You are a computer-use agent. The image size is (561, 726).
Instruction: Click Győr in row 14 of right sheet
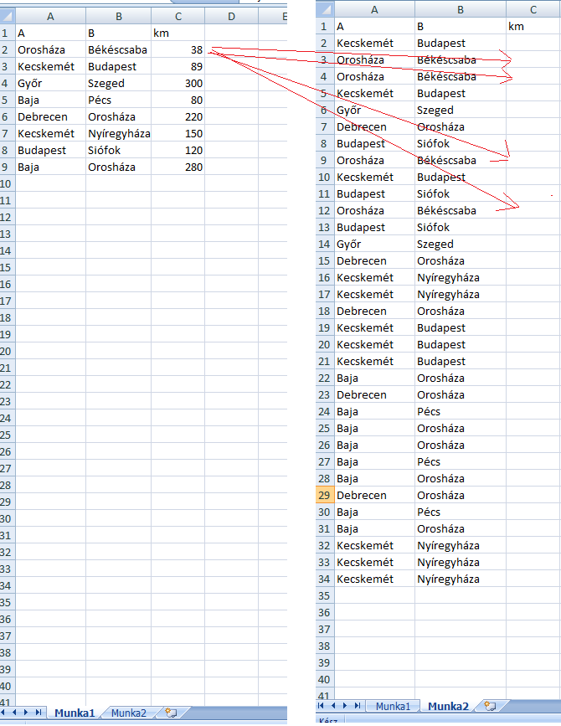pos(374,244)
